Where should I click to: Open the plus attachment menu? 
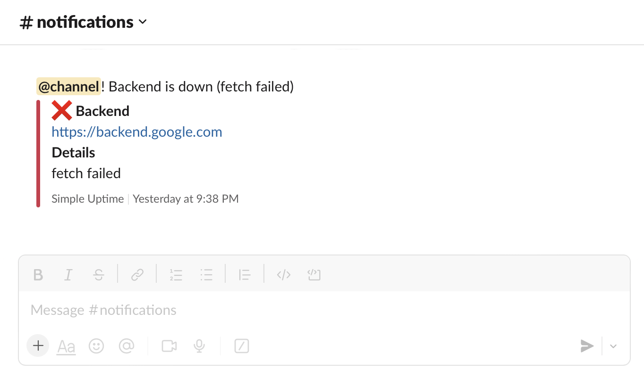tap(38, 346)
